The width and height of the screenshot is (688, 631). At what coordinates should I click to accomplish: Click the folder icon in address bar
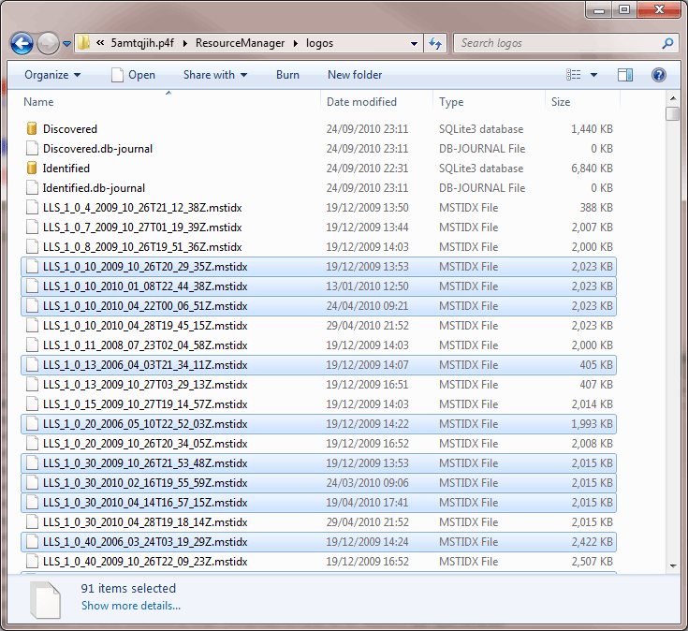coord(84,43)
